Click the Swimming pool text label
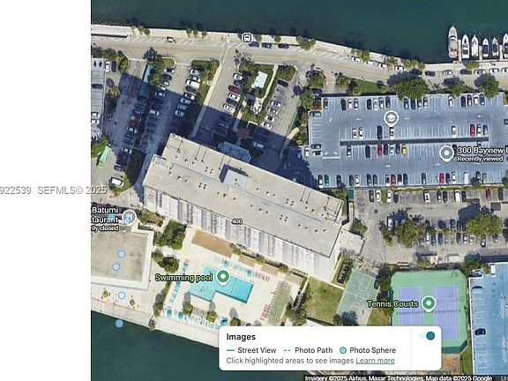 183,278
